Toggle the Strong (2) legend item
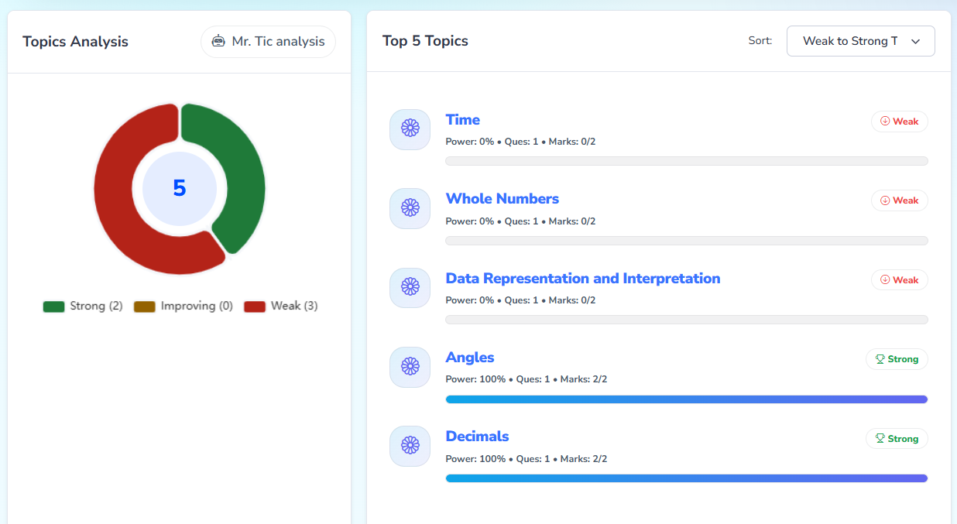This screenshot has width=957, height=524. tap(83, 306)
